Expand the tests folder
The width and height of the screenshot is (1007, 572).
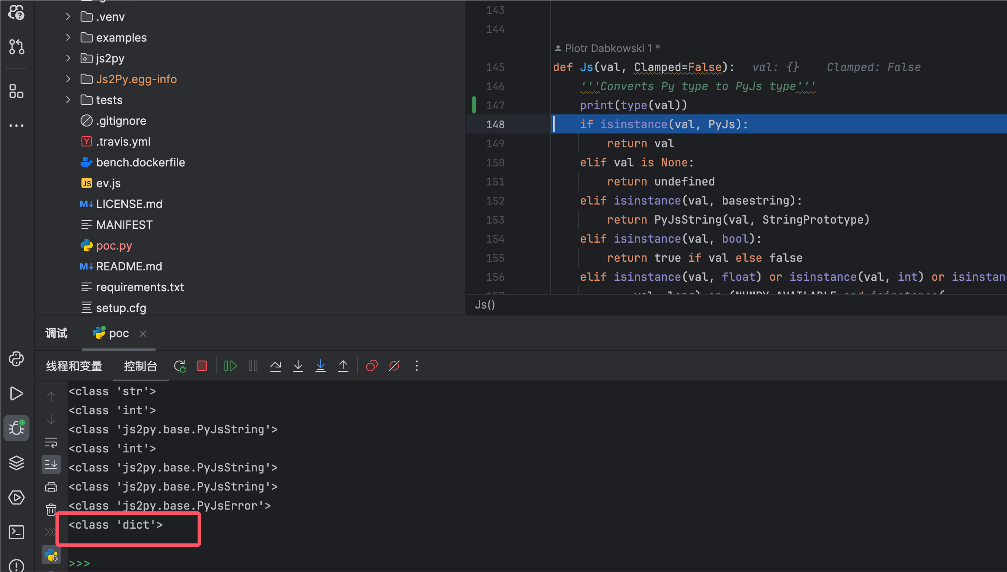[x=68, y=100]
